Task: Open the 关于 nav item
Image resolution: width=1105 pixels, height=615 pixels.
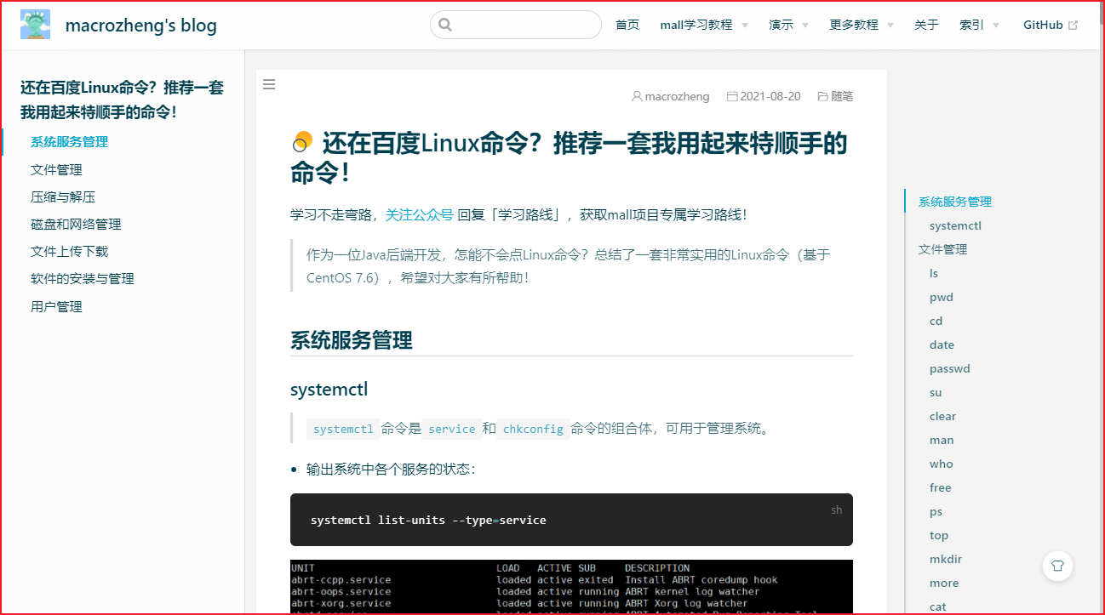Action: click(x=926, y=25)
